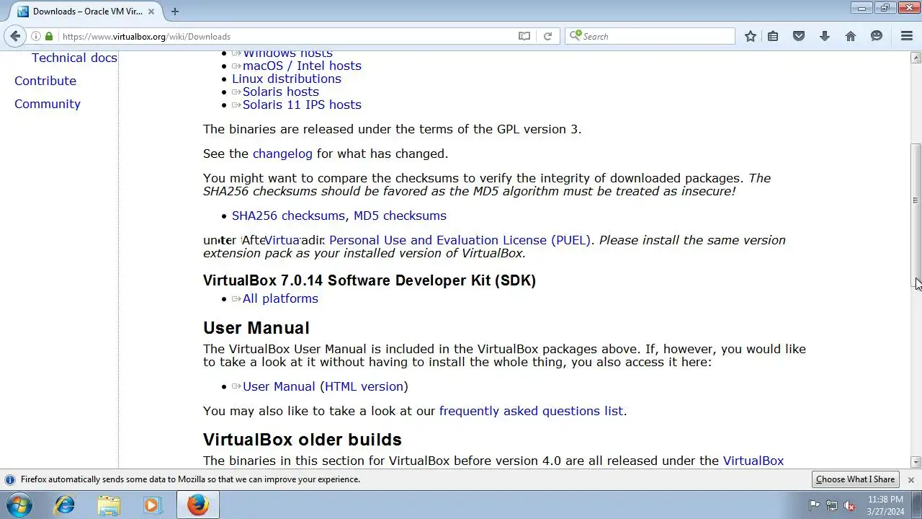Bookmark this page with star icon
922x519 pixels.
[751, 36]
